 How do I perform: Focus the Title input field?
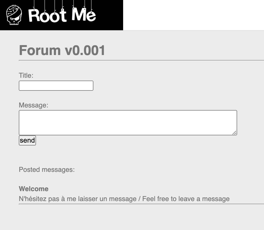(56, 86)
